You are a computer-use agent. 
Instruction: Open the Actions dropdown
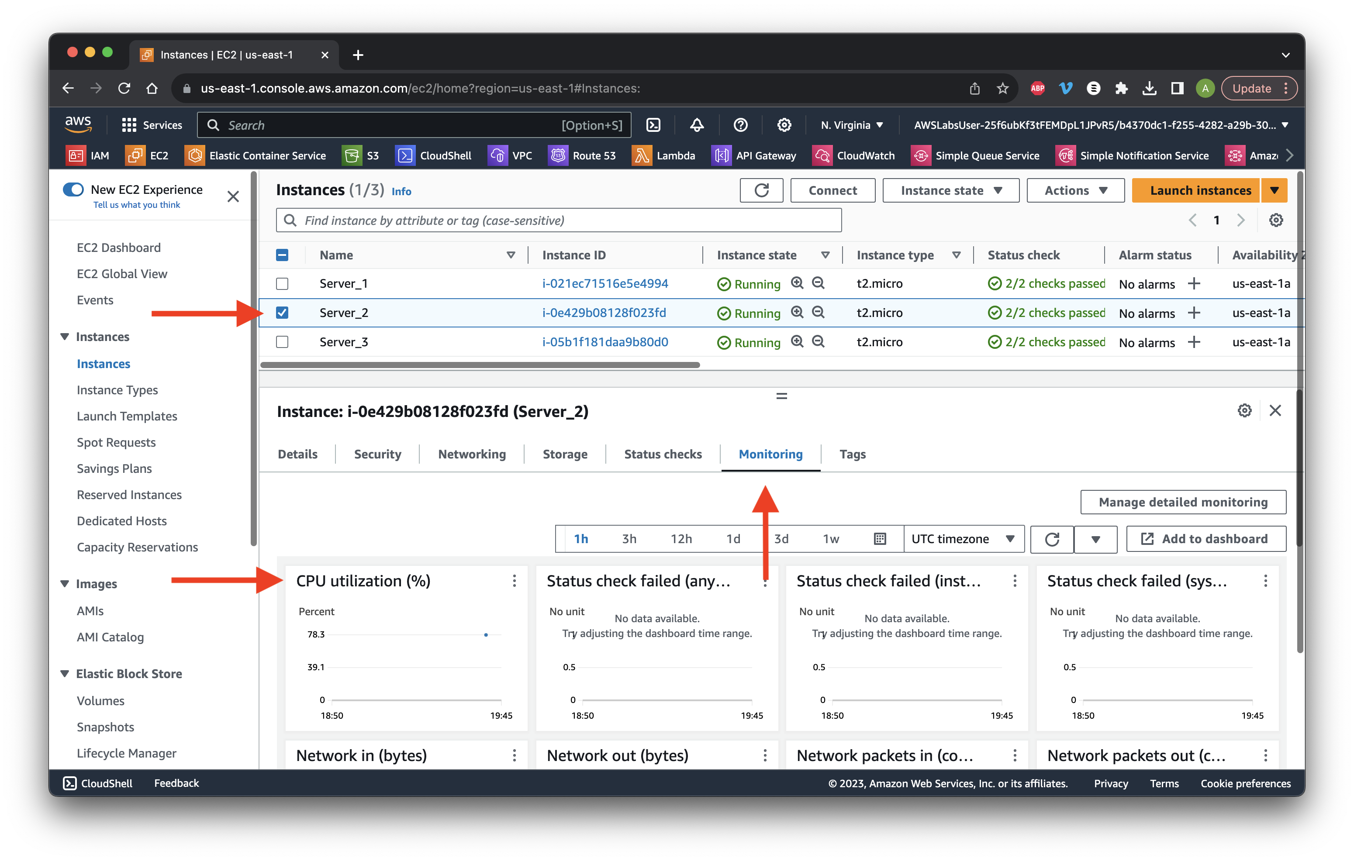coord(1075,190)
